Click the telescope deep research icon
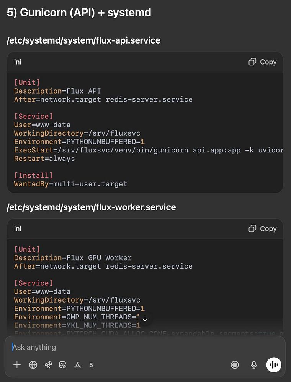Image resolution: width=291 pixels, height=382 pixels. click(x=48, y=365)
